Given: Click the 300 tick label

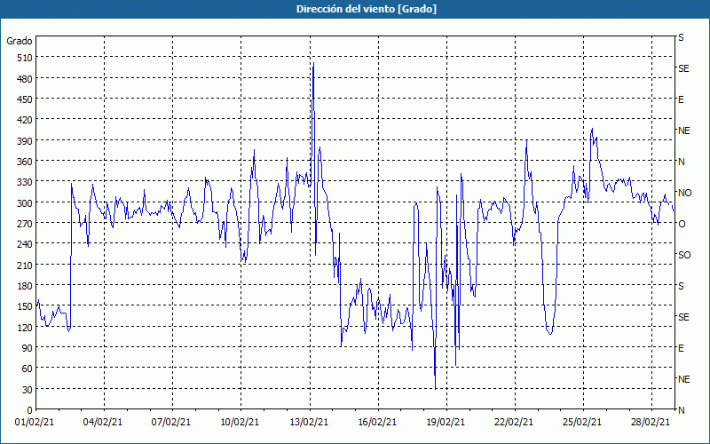Looking at the screenshot, I should 25,203.
